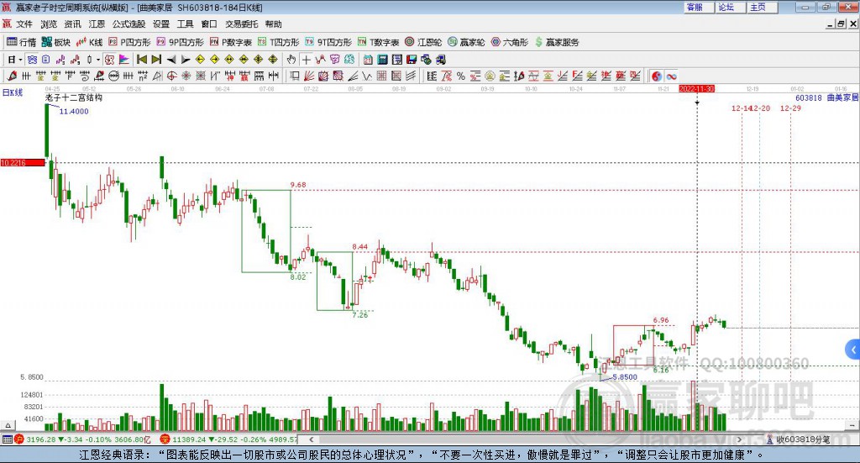Open the 交易委托 menu
This screenshot has width=860, height=463.
coord(241,24)
